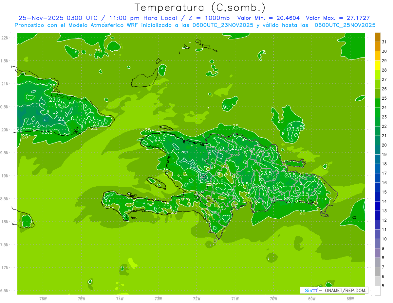This screenshot has width=393, height=303.
Task: Click latitude label '21N'
Action: click(x=5, y=84)
